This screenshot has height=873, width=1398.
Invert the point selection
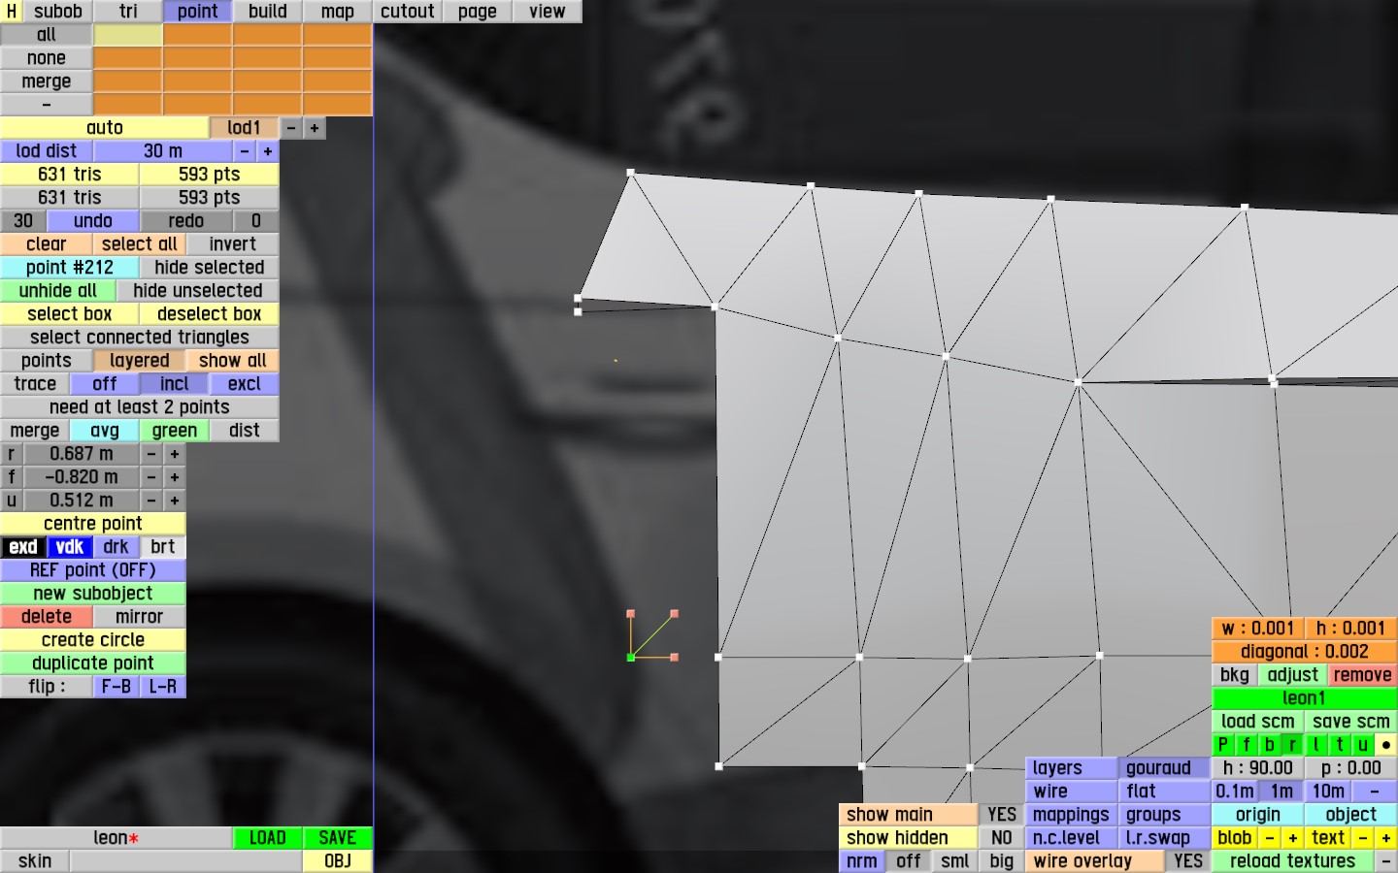[x=233, y=244]
